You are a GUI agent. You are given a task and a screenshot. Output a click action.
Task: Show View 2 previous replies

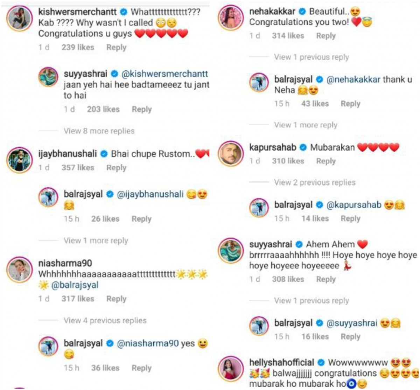pyautogui.click(x=315, y=182)
